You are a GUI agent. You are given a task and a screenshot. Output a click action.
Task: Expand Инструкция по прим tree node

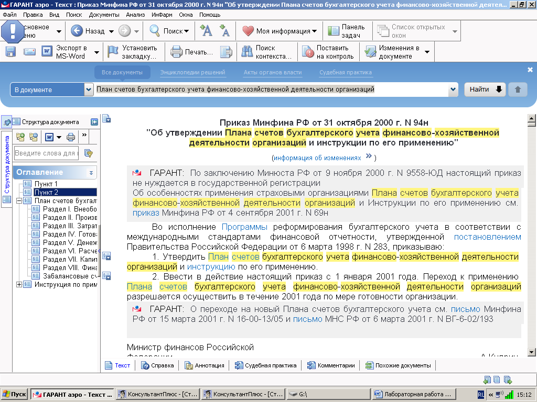pyautogui.click(x=19, y=284)
